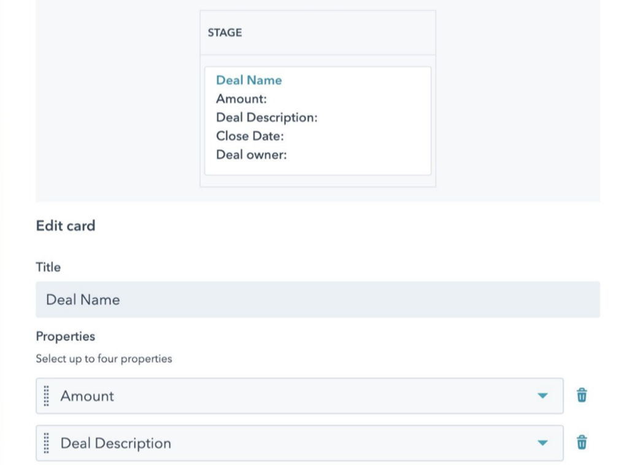The image size is (632, 465).
Task: Click the 'Select up to four properties' hint
Action: tap(104, 358)
